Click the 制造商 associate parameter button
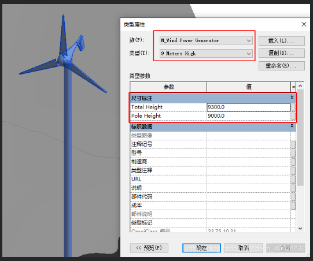 click(x=293, y=162)
